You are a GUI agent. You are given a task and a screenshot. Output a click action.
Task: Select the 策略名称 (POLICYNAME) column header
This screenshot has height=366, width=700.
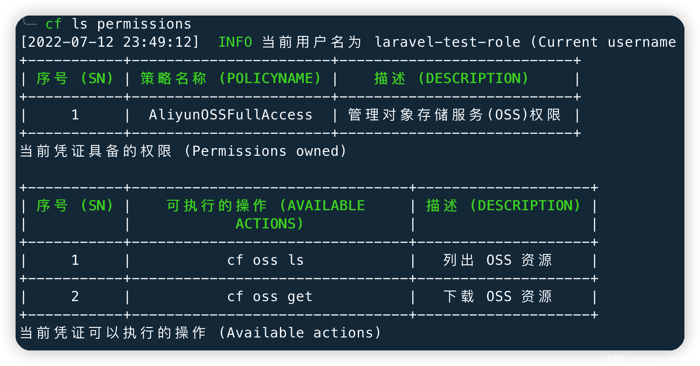pos(231,78)
